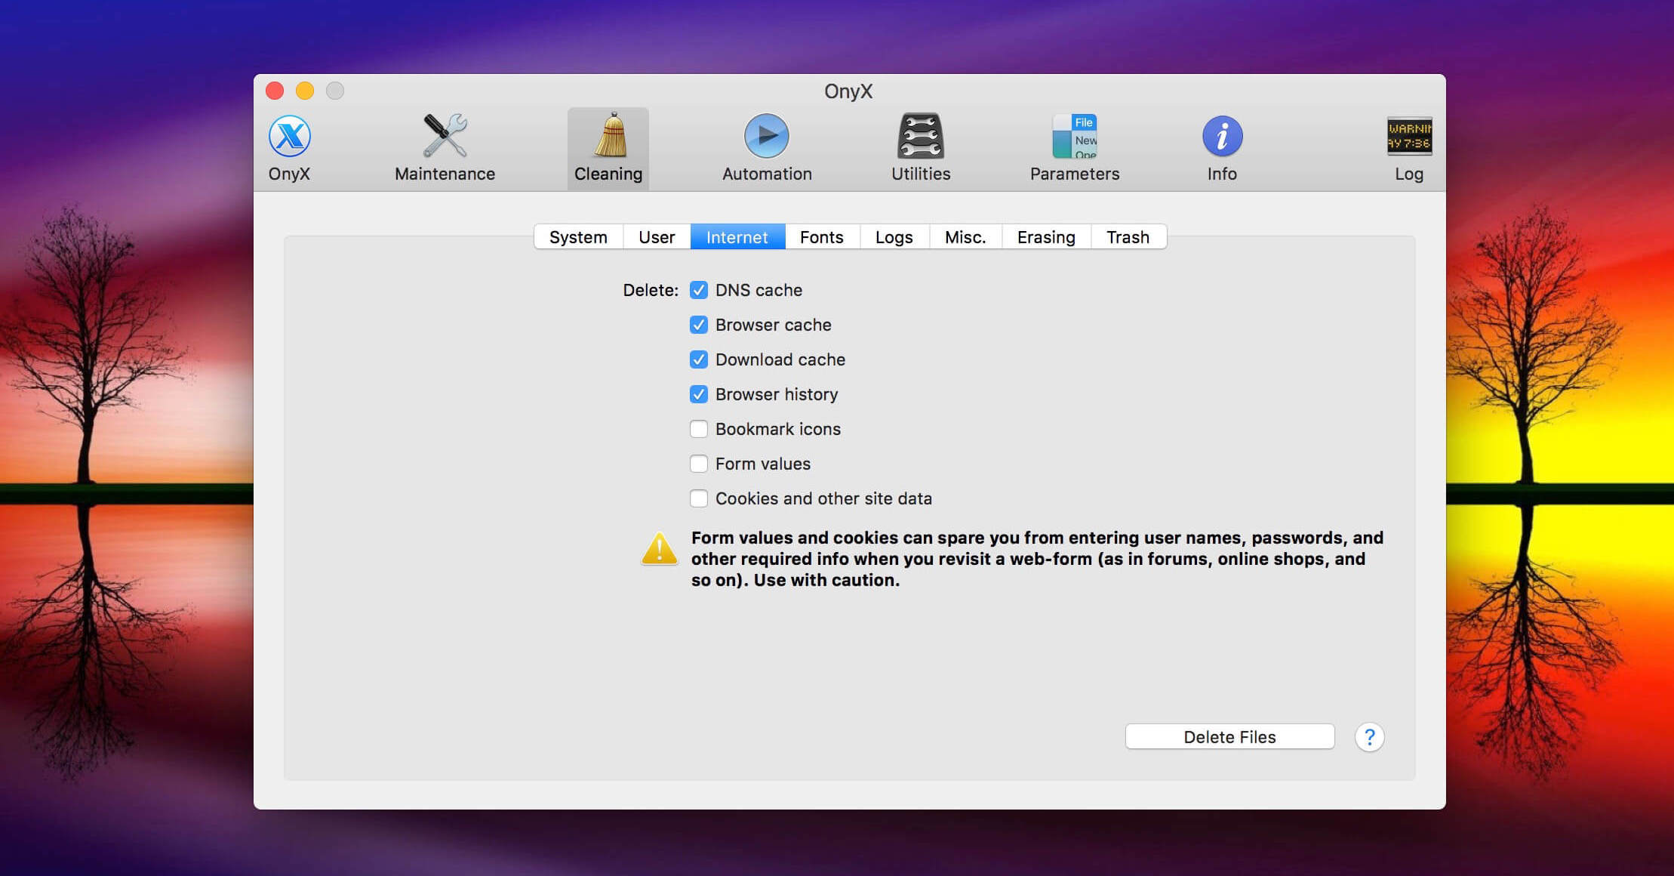Open the Parameters icon

[x=1074, y=137]
